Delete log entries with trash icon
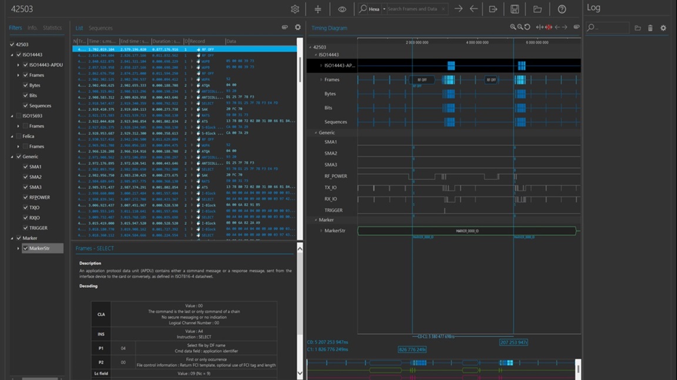 (x=650, y=28)
